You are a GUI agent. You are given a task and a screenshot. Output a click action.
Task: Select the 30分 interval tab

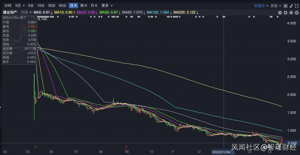[x=51, y=6]
